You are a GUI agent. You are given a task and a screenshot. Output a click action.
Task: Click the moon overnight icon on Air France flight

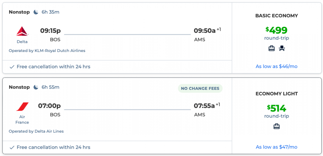point(36,87)
